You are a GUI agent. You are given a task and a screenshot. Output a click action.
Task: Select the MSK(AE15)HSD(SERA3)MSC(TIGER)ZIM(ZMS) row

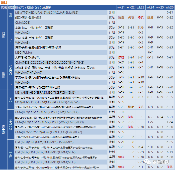[61, 93]
